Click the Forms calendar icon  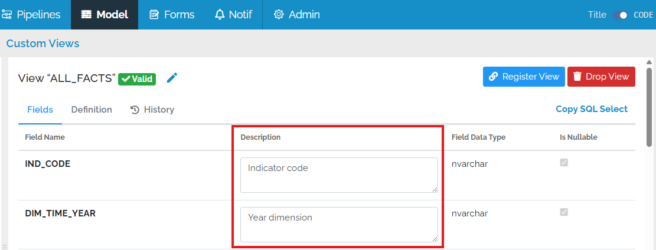(x=154, y=15)
